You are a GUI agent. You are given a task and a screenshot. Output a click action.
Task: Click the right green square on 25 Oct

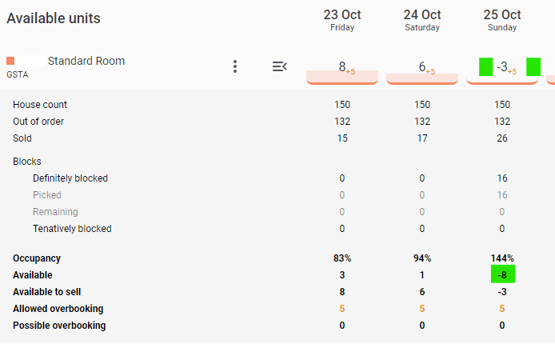pyautogui.click(x=533, y=67)
